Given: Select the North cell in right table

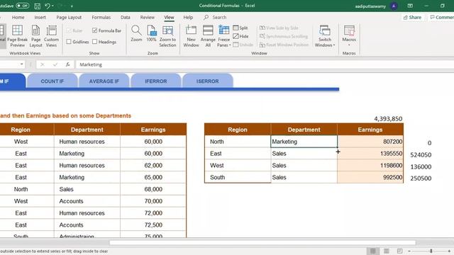Looking at the screenshot, I should (238, 142).
